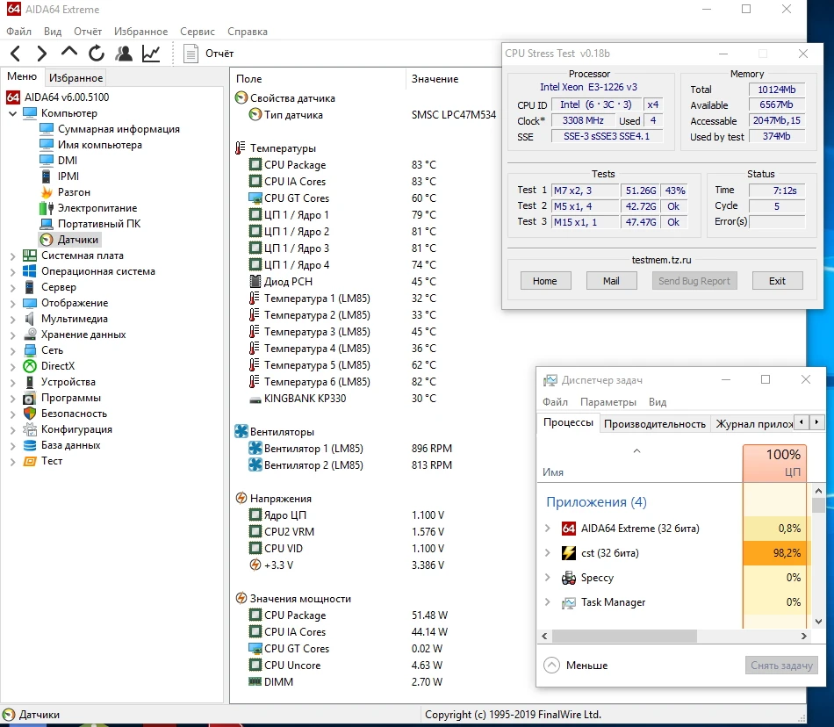Click the user profile icon in toolbar
Image resolution: width=834 pixels, height=727 pixels.
[124, 54]
